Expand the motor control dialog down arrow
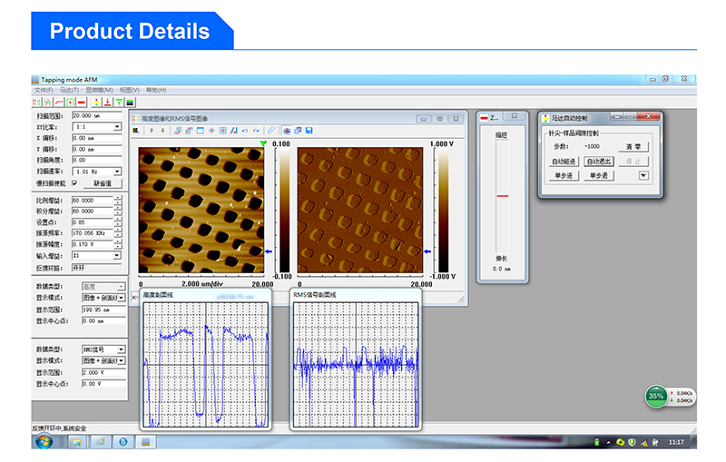Image resolution: width=726 pixels, height=462 pixels. pos(643,175)
